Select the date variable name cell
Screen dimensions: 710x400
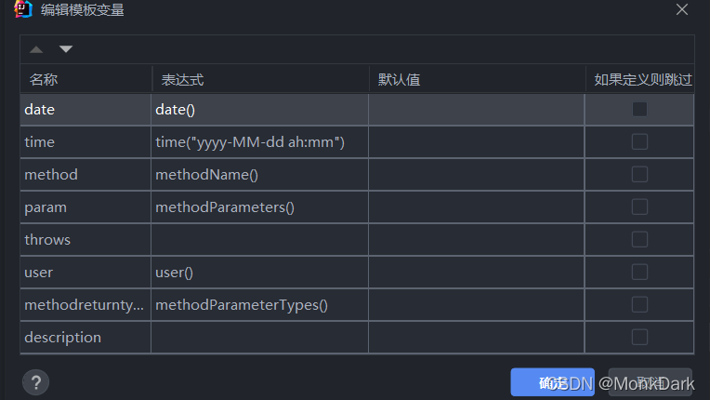click(85, 110)
